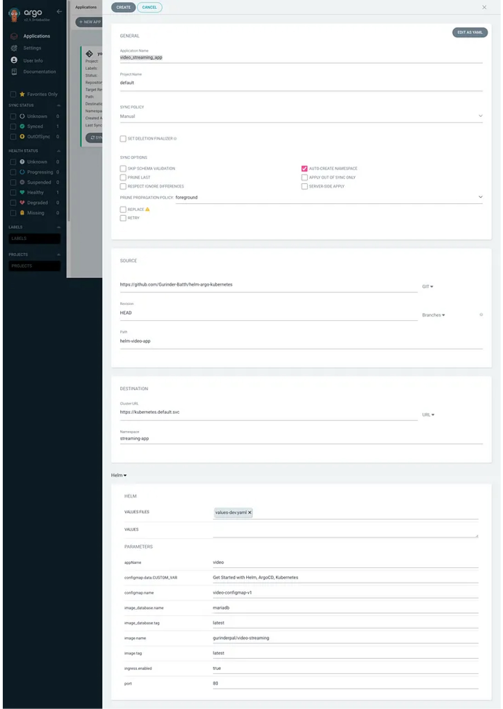Open the Applications tab at the top
The image size is (503, 709).
pos(86,7)
